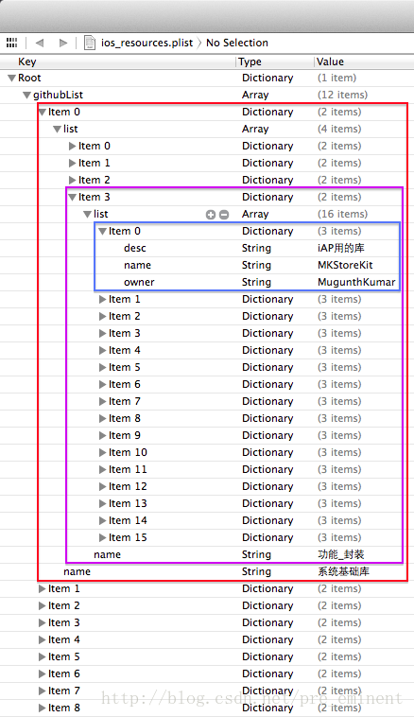Image resolution: width=414 pixels, height=717 pixels.
Task: Collapse Item 0 with 3 items
Action: coord(103,232)
